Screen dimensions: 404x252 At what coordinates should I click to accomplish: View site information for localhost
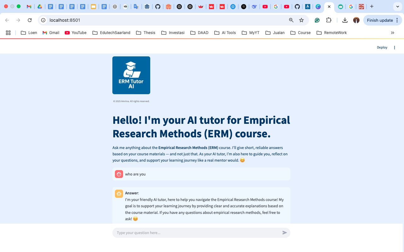pyautogui.click(x=44, y=20)
